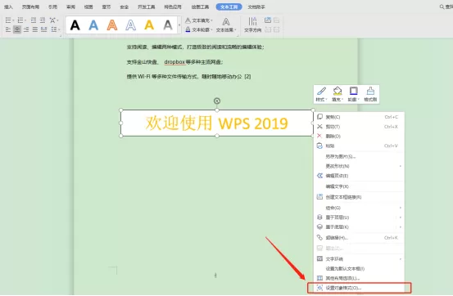Click the dropbox underlined text in the document

(174, 62)
